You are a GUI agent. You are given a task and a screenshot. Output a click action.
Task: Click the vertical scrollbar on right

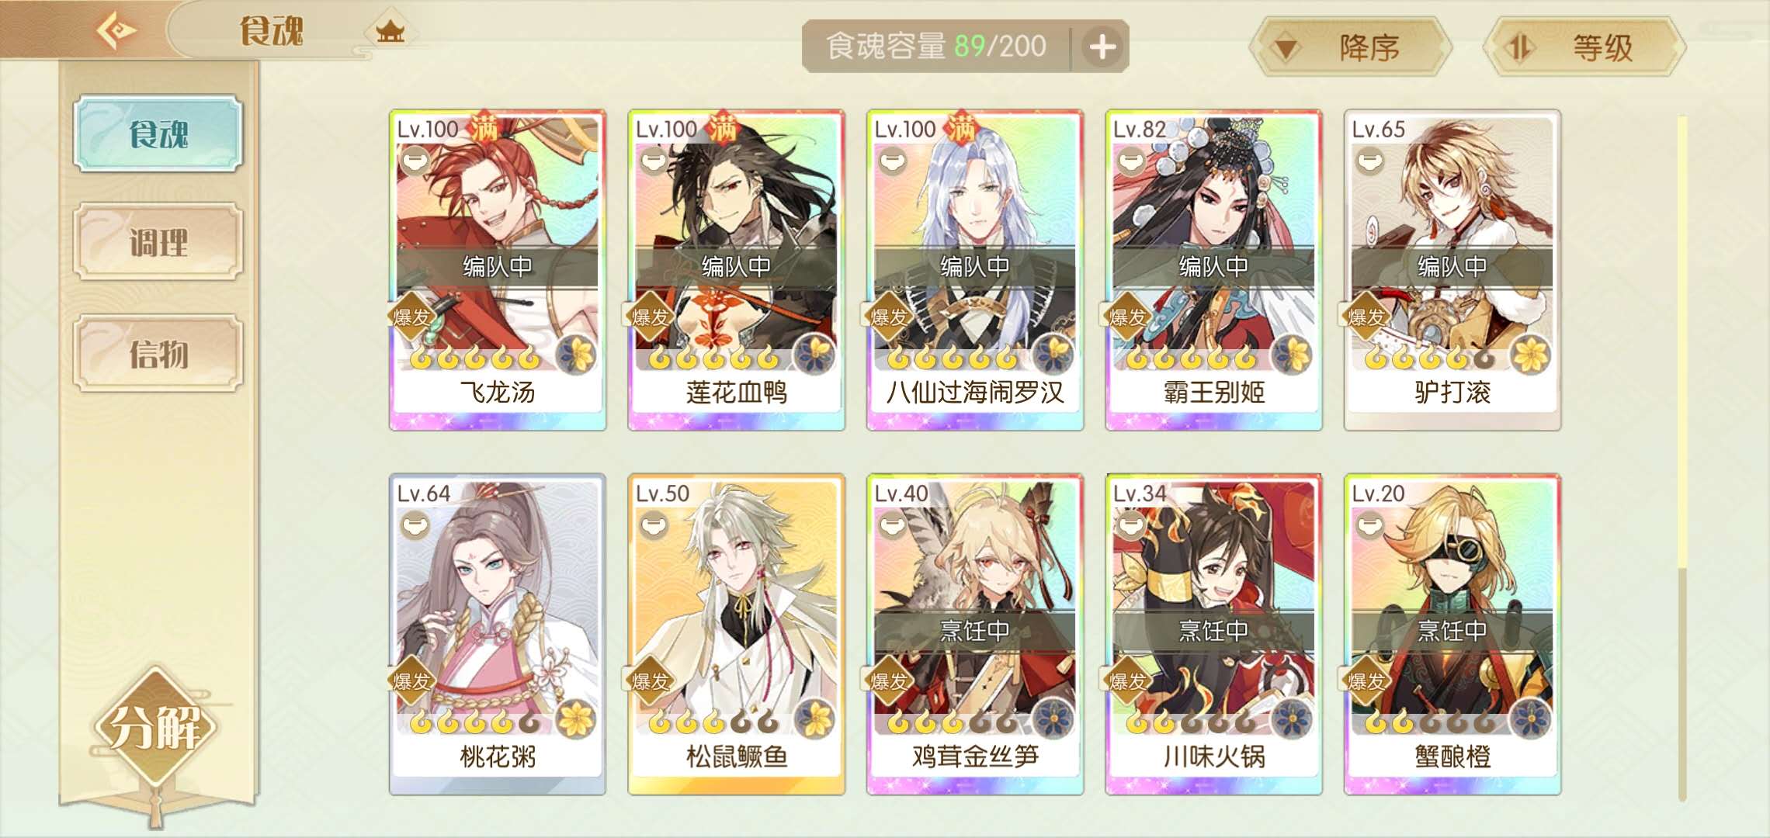pyautogui.click(x=1682, y=458)
